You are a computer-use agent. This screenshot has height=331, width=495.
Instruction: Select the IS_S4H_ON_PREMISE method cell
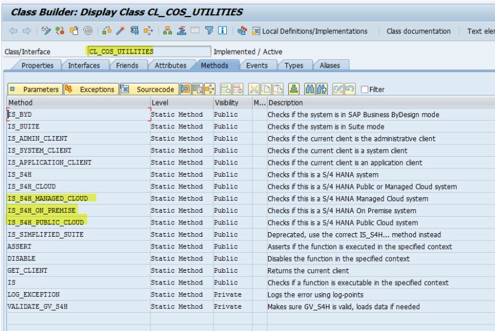pyautogui.click(x=78, y=210)
